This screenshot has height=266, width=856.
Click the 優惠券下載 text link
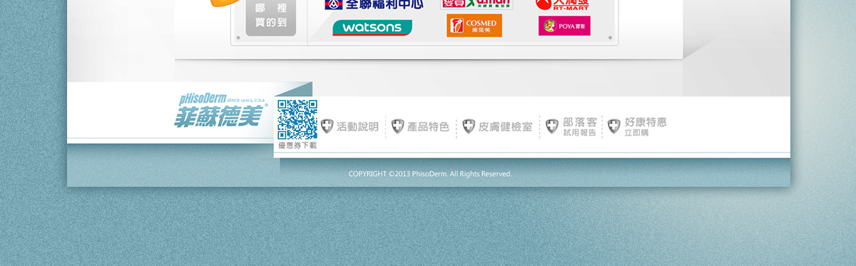click(x=297, y=145)
